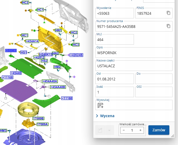Decrease order quantity with the minus button
Viewport: 178px width, 145px height.
(124, 130)
